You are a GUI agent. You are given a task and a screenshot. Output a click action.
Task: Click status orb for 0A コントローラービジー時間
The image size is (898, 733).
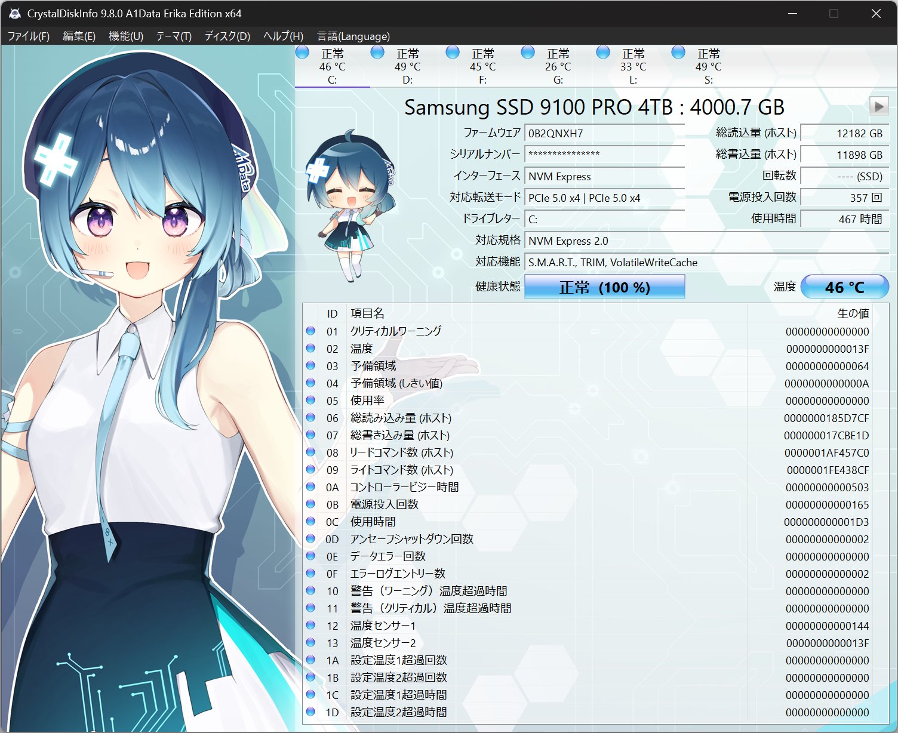(310, 486)
